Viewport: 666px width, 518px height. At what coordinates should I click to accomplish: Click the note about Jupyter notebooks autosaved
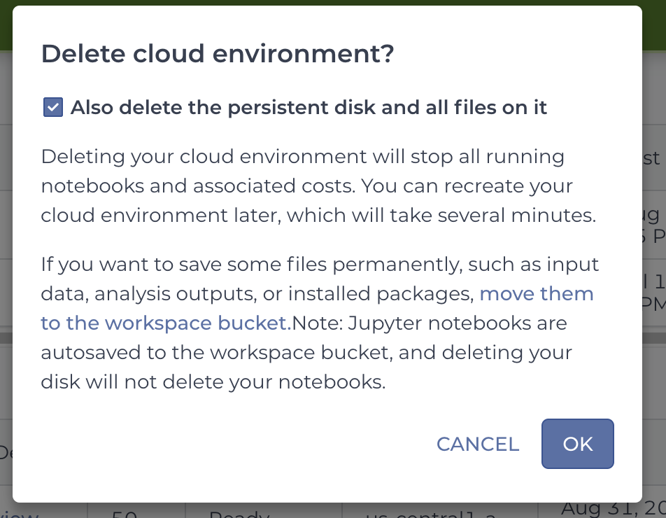pyautogui.click(x=306, y=352)
